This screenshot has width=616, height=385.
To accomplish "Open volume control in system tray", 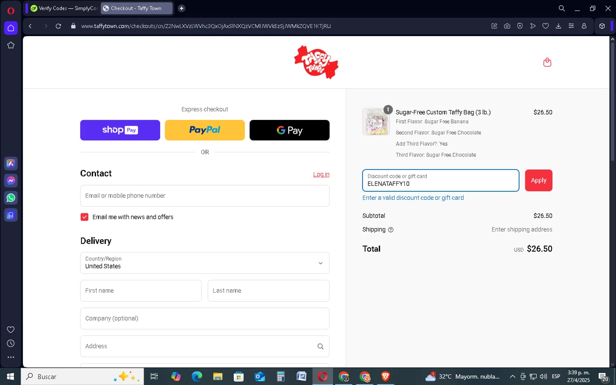I will tap(543, 376).
